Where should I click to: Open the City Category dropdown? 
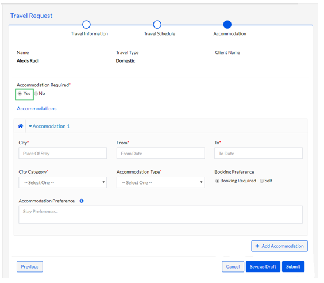[63, 182]
